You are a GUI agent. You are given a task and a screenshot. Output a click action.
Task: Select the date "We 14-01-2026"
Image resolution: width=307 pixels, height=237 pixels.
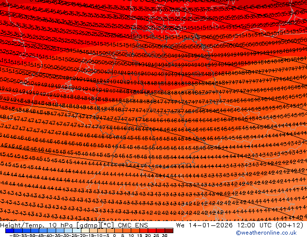pyautogui.click(x=204, y=225)
